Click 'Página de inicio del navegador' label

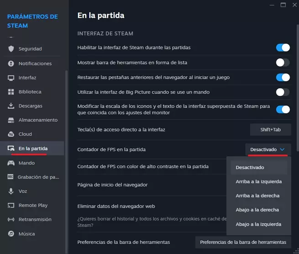(112, 185)
